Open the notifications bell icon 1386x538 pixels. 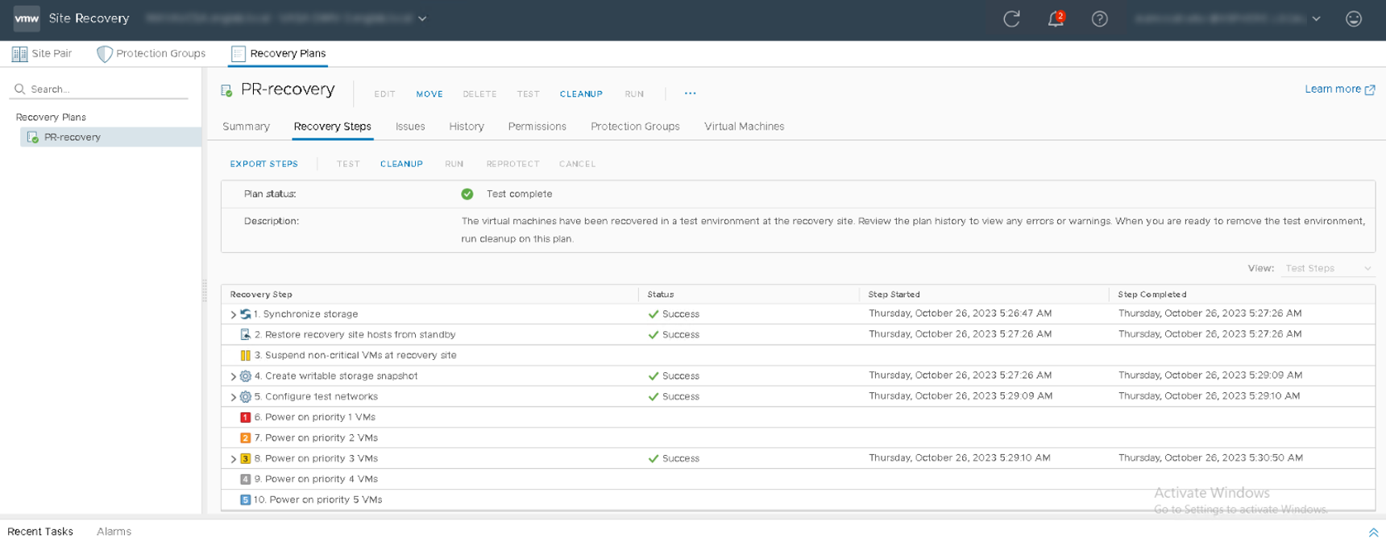(1055, 19)
